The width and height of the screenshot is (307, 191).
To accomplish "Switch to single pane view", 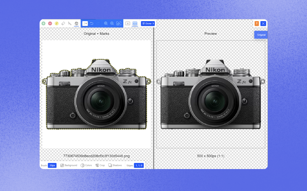I will pos(128,24).
